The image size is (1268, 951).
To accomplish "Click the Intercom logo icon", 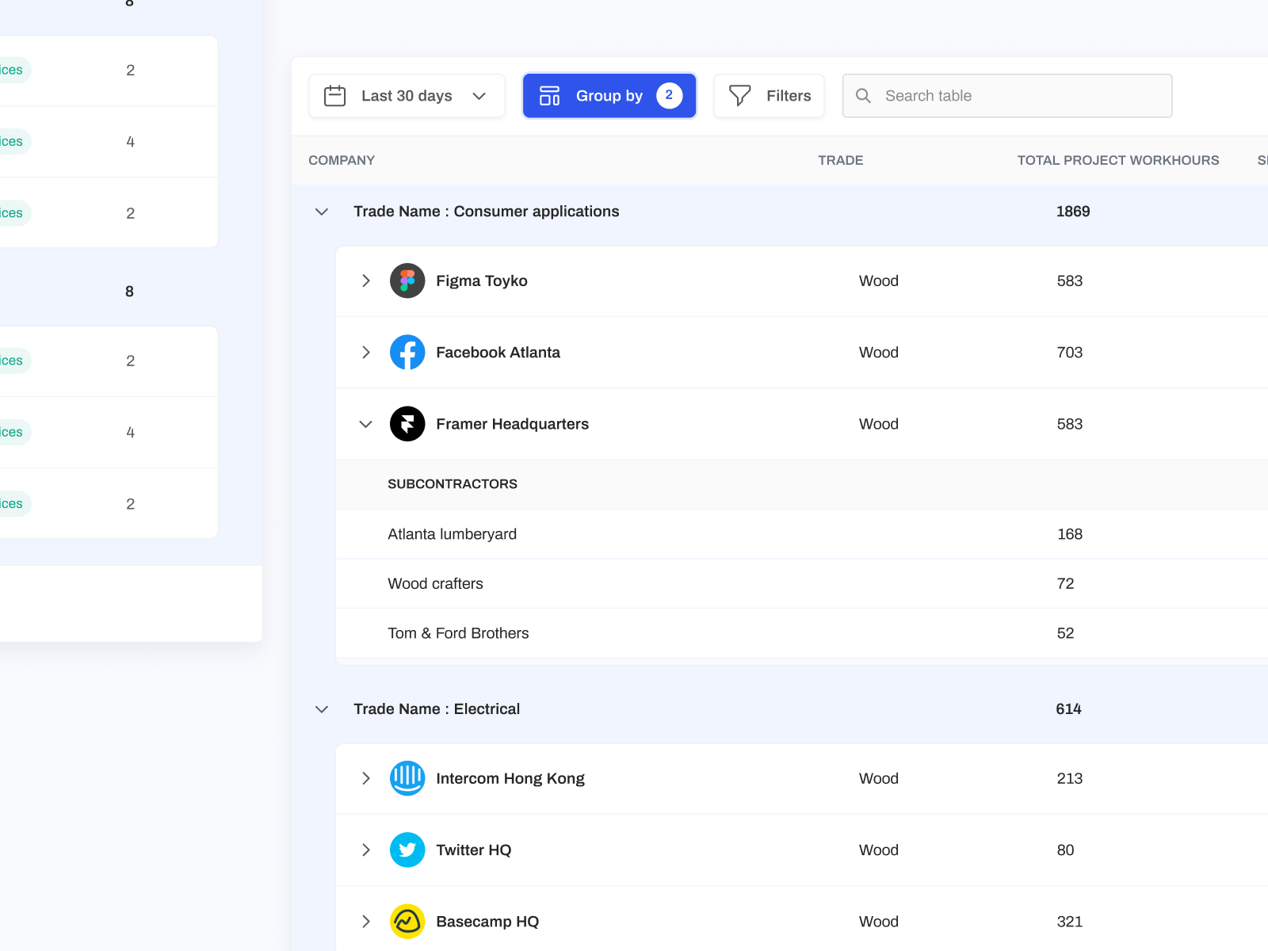I will (407, 778).
